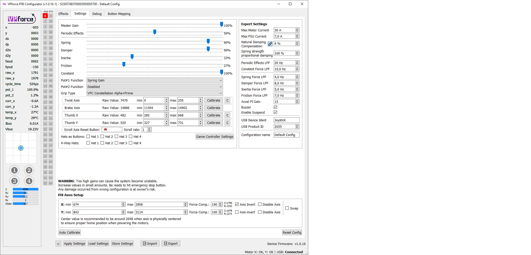Calibrate the Brake Axis
531x255 pixels.
point(214,108)
